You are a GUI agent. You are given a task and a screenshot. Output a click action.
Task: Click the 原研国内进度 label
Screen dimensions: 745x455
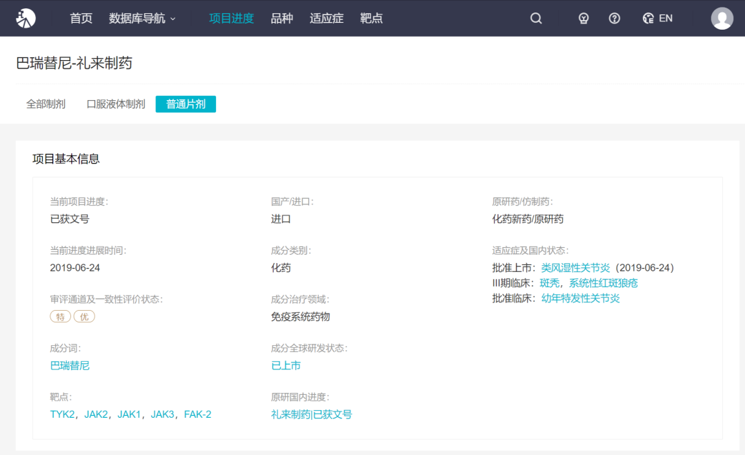pos(300,398)
